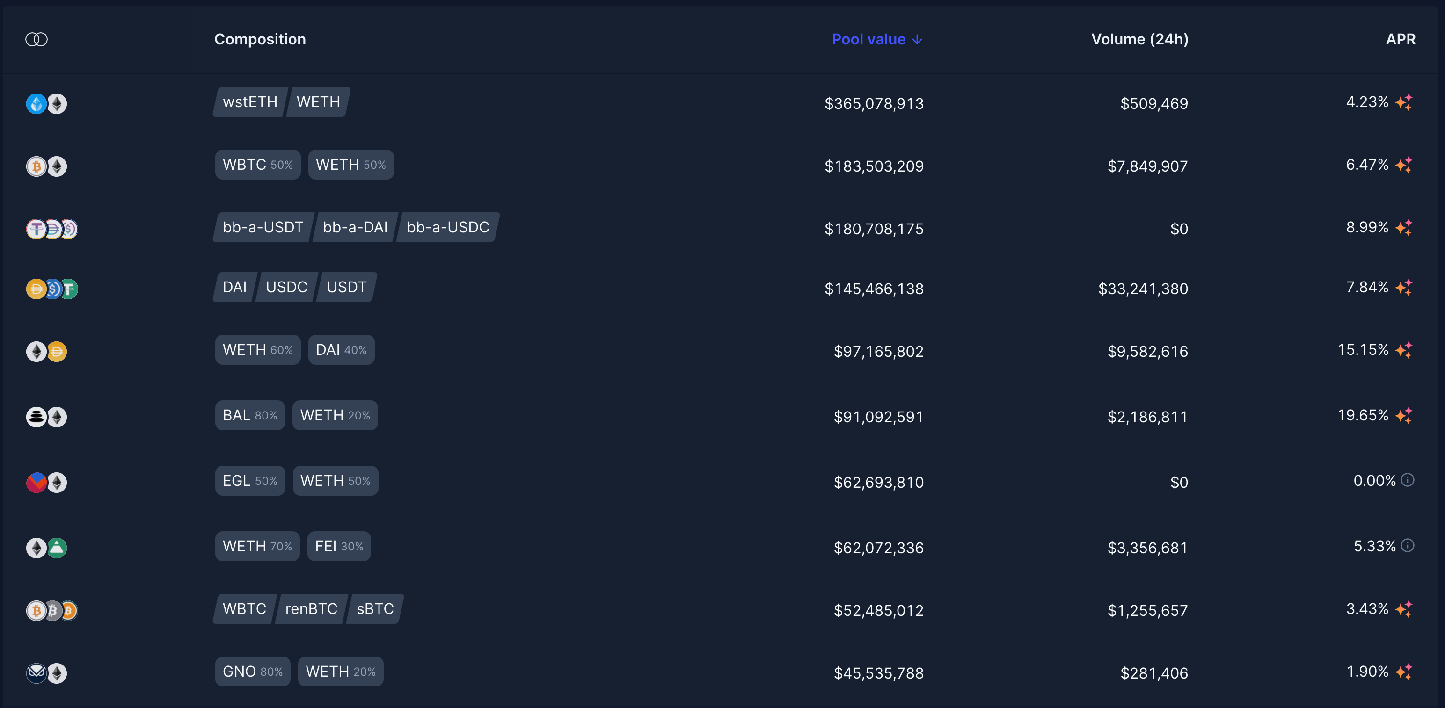Click the EGL 50% composition label
1445x708 pixels.
pos(249,480)
